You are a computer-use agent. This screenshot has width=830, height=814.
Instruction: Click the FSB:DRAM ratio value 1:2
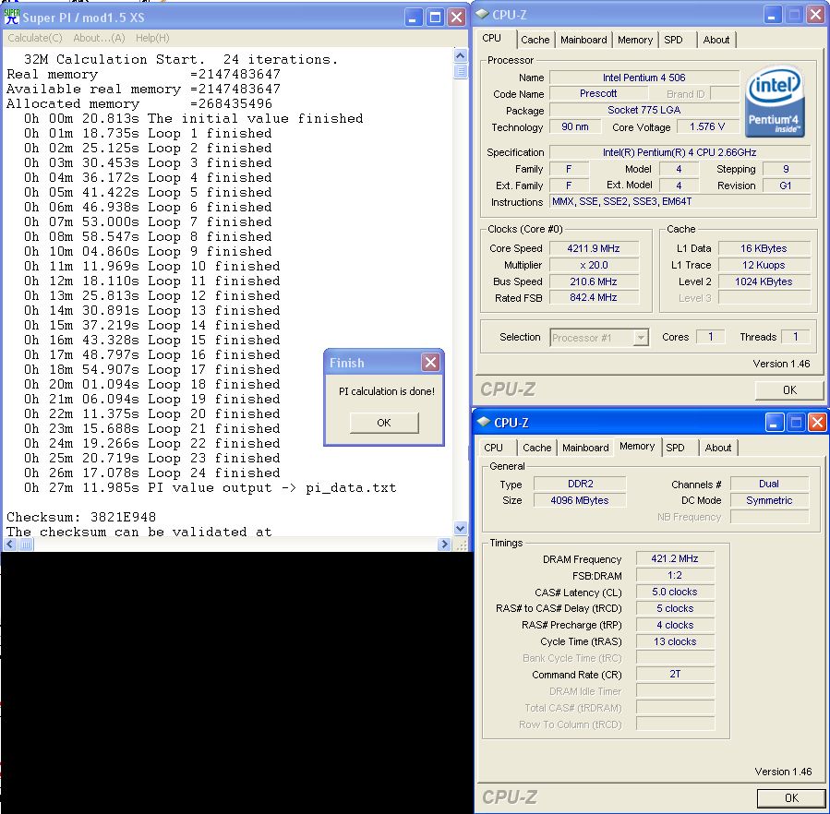point(675,575)
